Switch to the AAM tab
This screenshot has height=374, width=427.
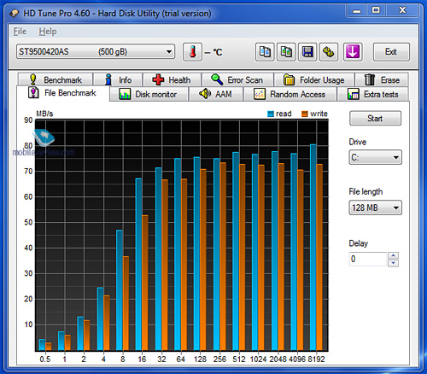click(x=216, y=94)
